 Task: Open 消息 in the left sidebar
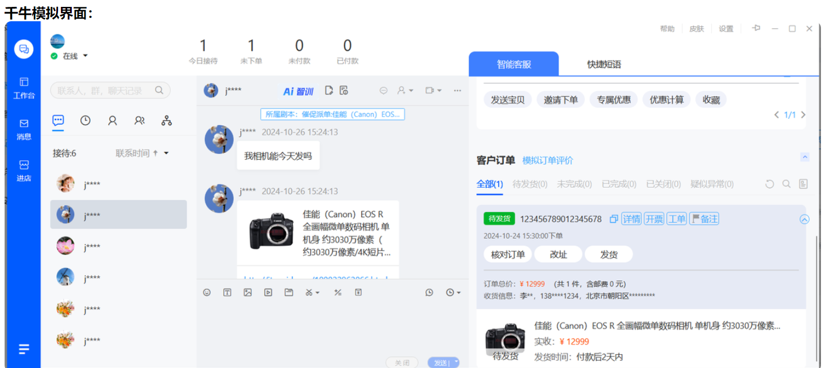pos(24,129)
